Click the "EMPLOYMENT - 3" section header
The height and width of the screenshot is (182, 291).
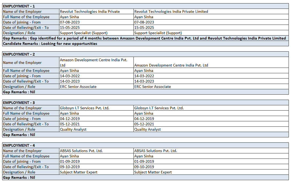click(x=19, y=103)
